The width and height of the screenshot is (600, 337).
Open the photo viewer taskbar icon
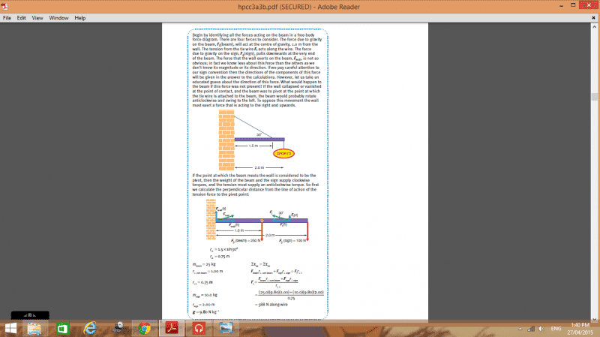pyautogui.click(x=226, y=329)
